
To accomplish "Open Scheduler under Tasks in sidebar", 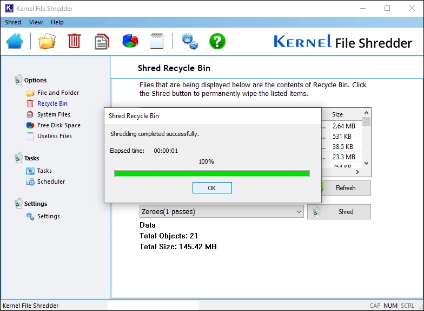I will click(51, 182).
